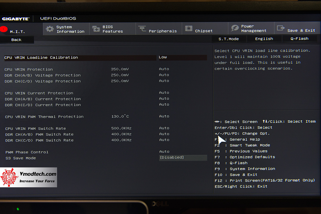Open the English language selector
The image size is (321, 214).
tap(264, 39)
